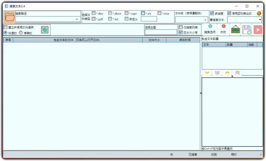Enable the *.doc file type checkbox

coord(94,13)
